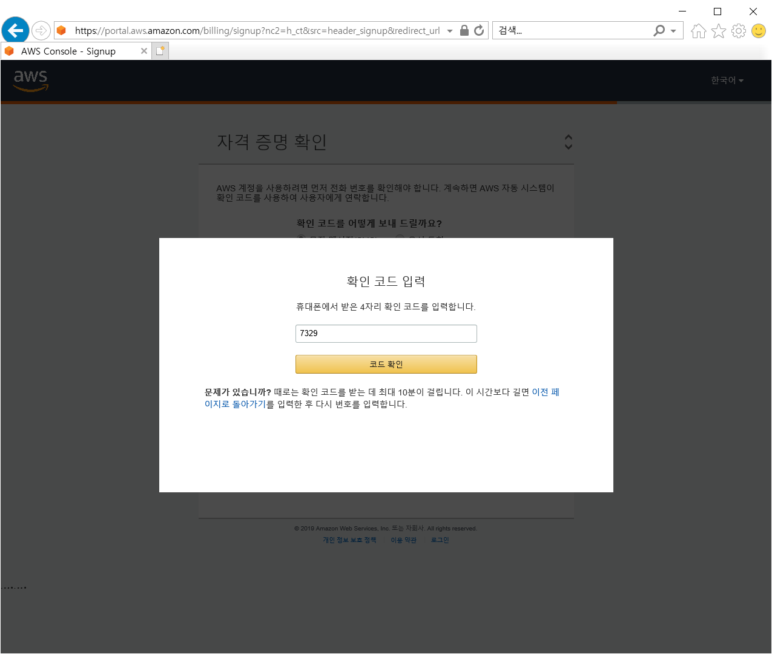Click the security lock icon in address bar
This screenshot has width=772, height=654.
pyautogui.click(x=464, y=30)
